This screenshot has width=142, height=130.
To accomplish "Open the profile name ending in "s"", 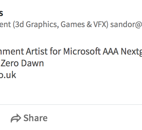I will point(1,13).
